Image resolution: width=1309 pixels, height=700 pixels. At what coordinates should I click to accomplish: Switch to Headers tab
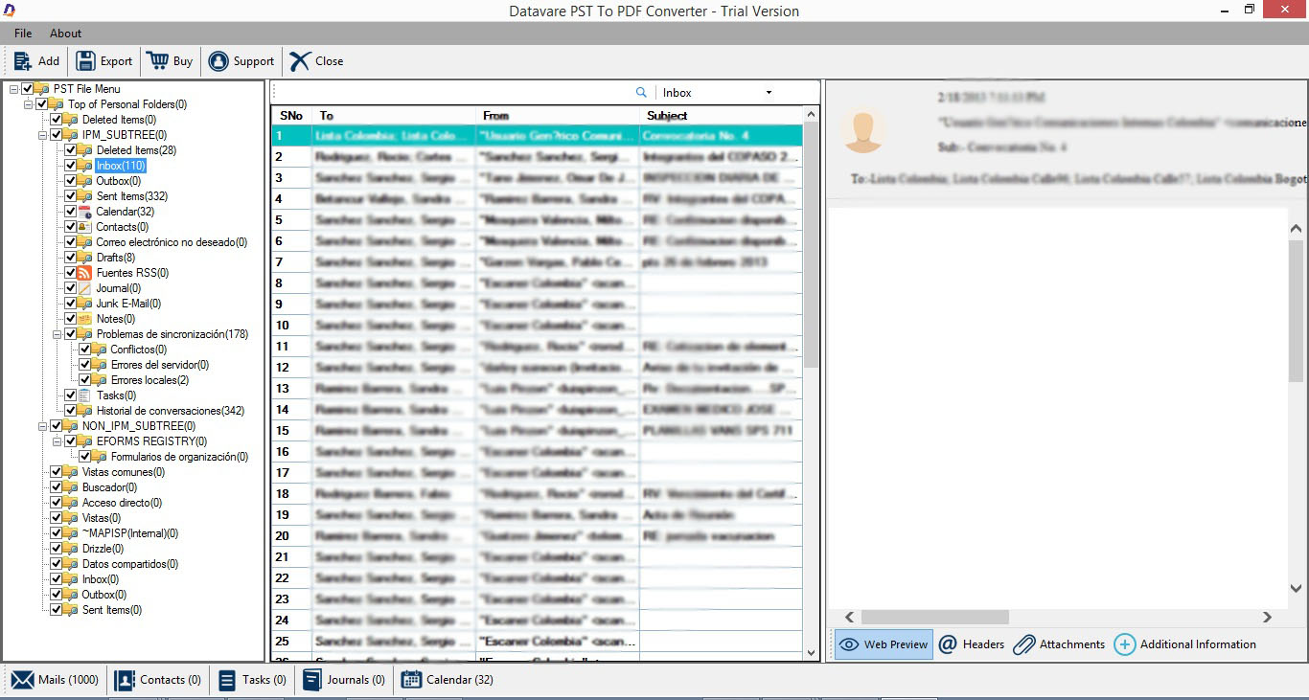972,644
